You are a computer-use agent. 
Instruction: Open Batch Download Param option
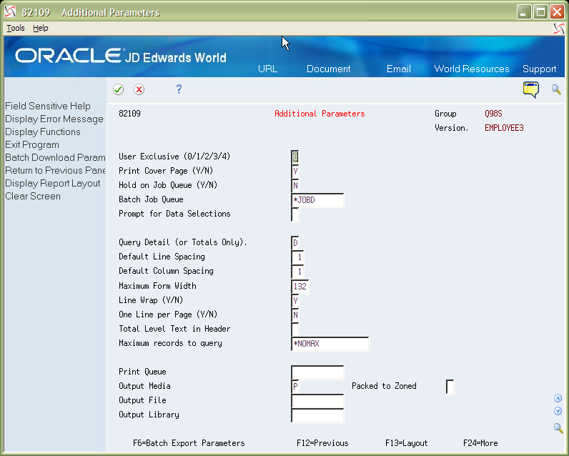(55, 157)
